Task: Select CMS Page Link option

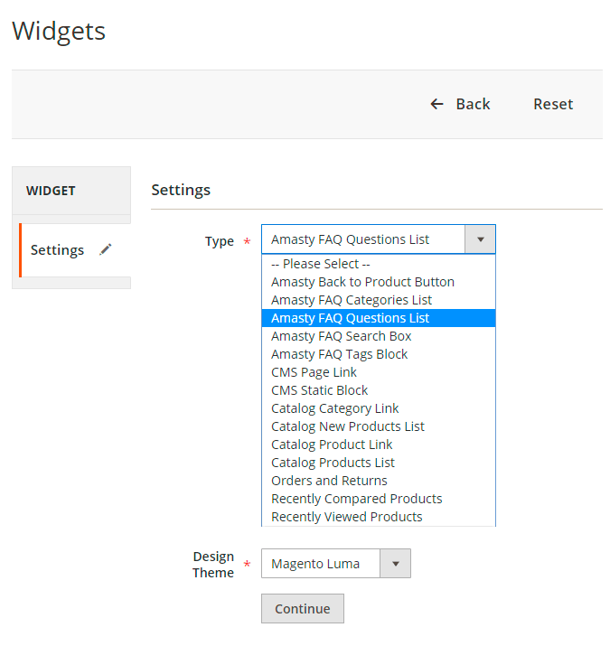Action: coord(379,372)
